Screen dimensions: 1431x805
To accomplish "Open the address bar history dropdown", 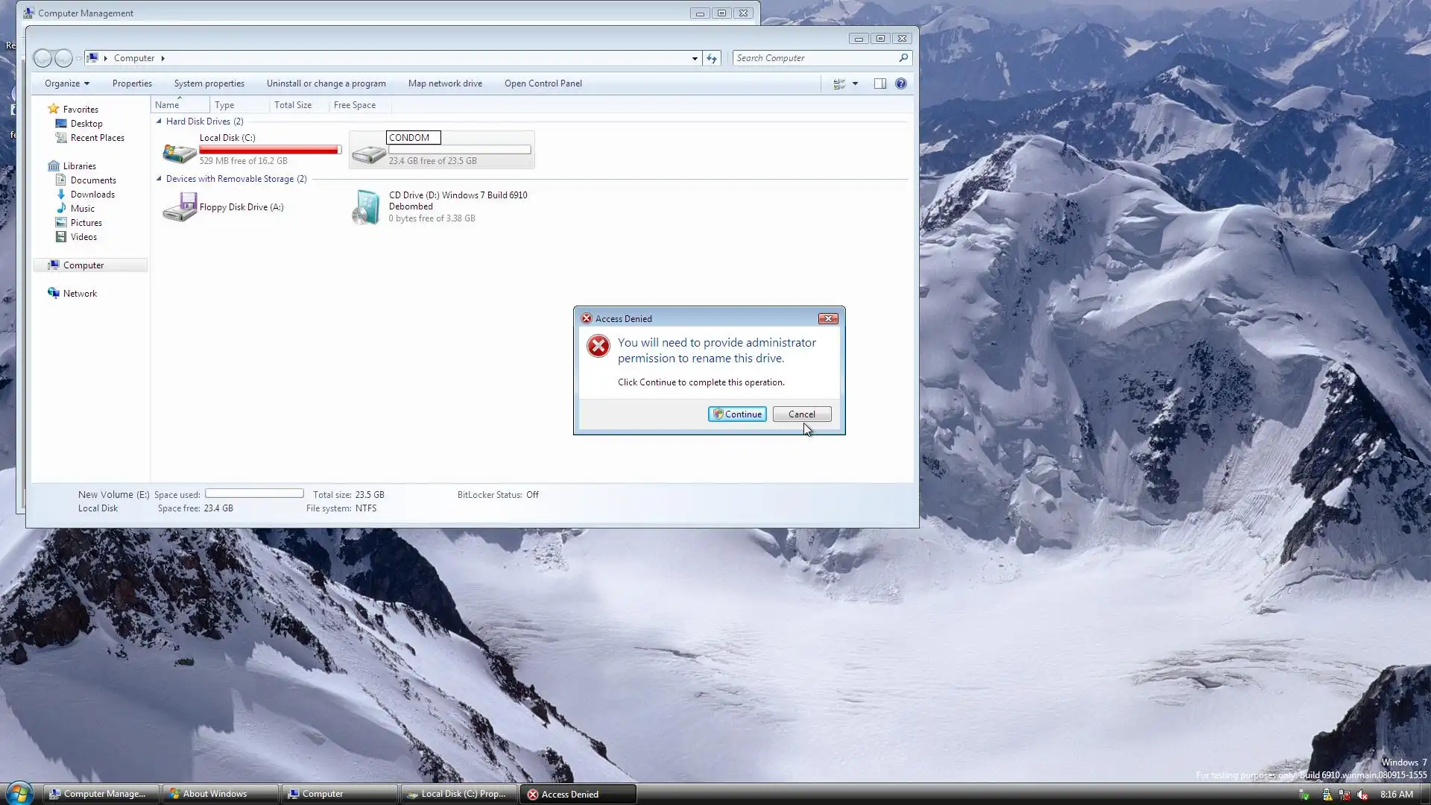I will tap(695, 58).
